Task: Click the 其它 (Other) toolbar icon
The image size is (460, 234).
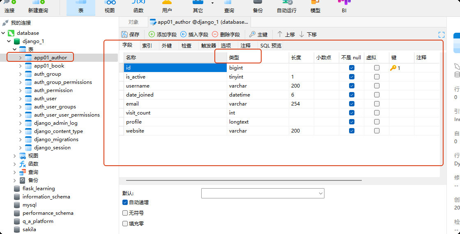Action: [198, 7]
